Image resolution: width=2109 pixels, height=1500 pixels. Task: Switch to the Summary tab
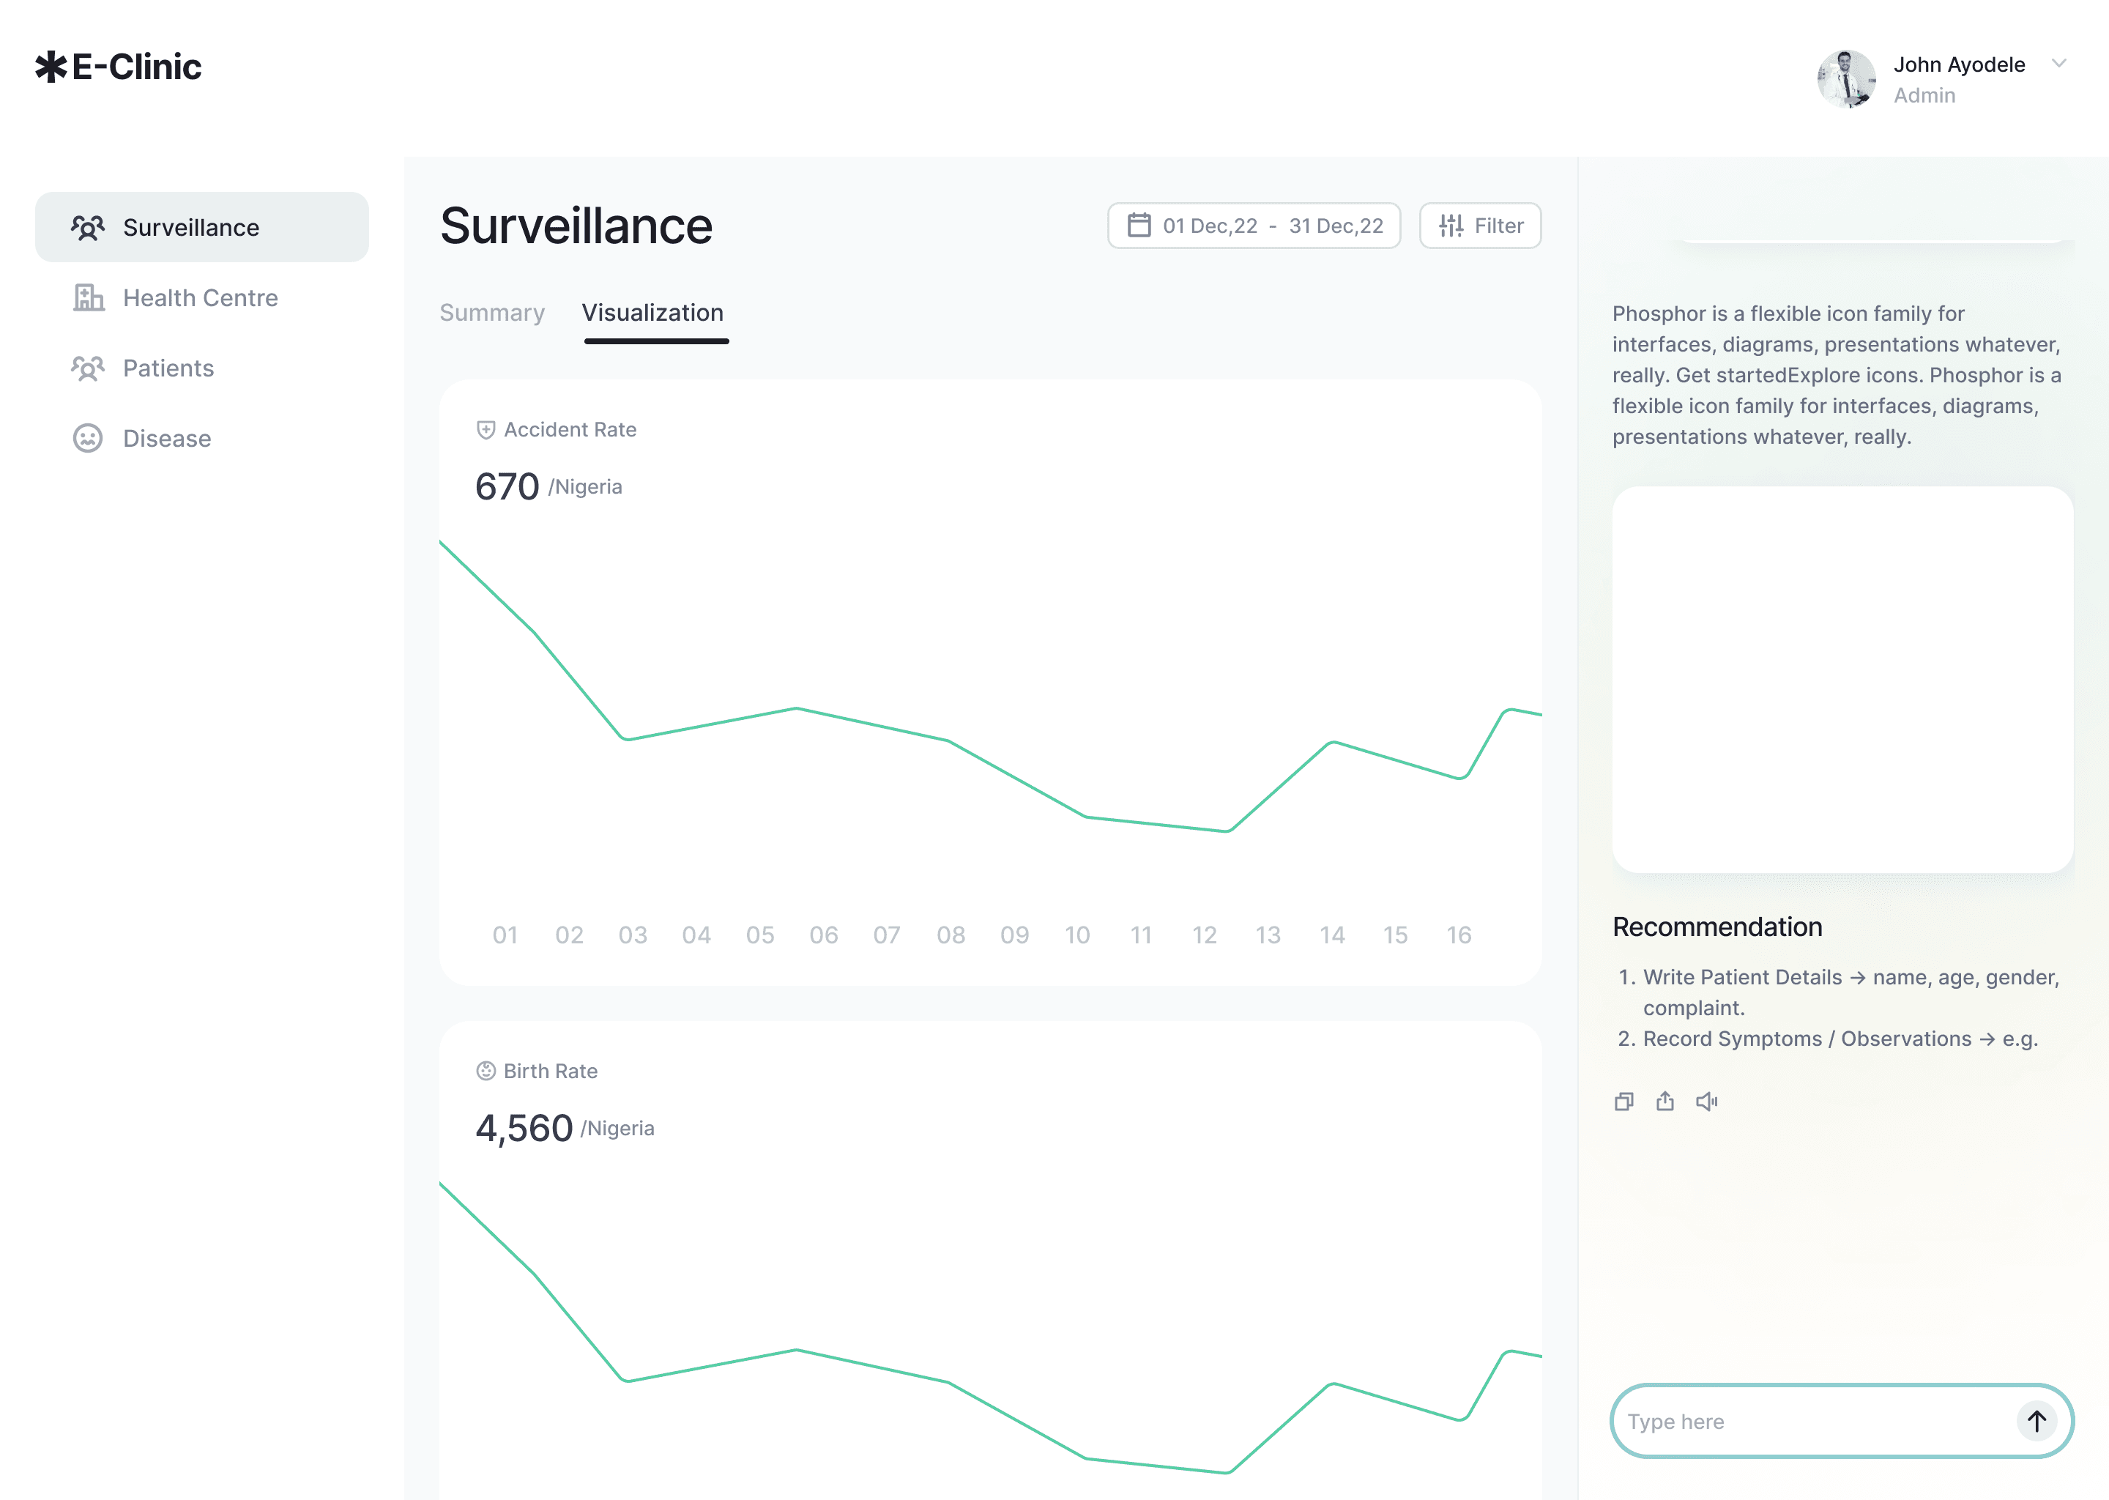pyautogui.click(x=492, y=313)
